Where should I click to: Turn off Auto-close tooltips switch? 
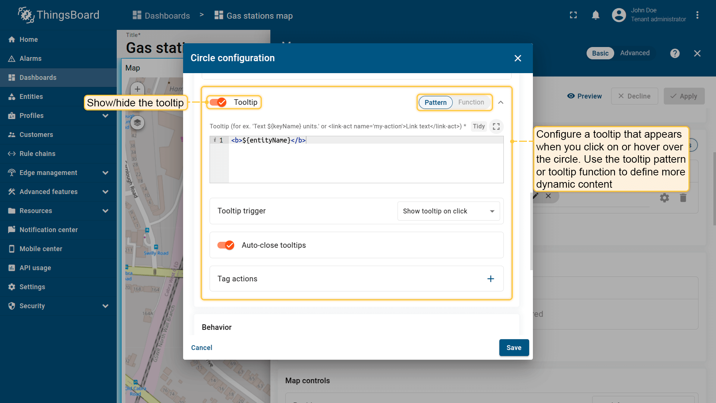click(x=226, y=245)
